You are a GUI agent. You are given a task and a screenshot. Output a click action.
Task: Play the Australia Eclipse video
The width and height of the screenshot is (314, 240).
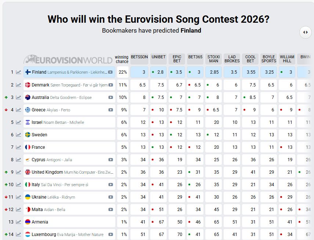click(x=111, y=97)
